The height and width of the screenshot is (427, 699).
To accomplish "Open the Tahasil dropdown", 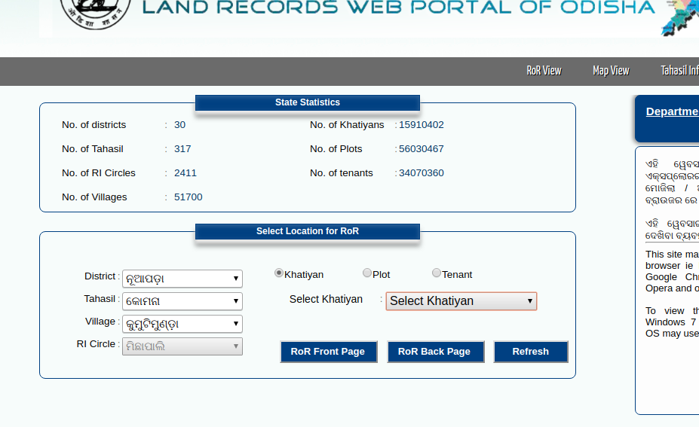I will pyautogui.click(x=182, y=301).
